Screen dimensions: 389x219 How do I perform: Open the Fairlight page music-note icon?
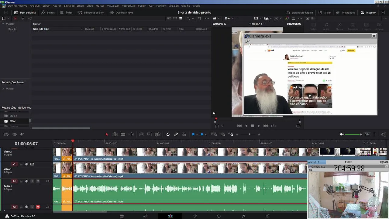243,216
